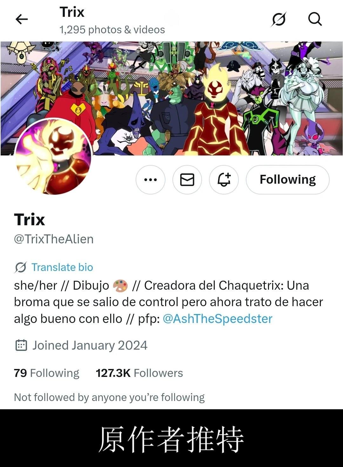
Task: Open the 127.3K Followers list
Action: click(139, 373)
